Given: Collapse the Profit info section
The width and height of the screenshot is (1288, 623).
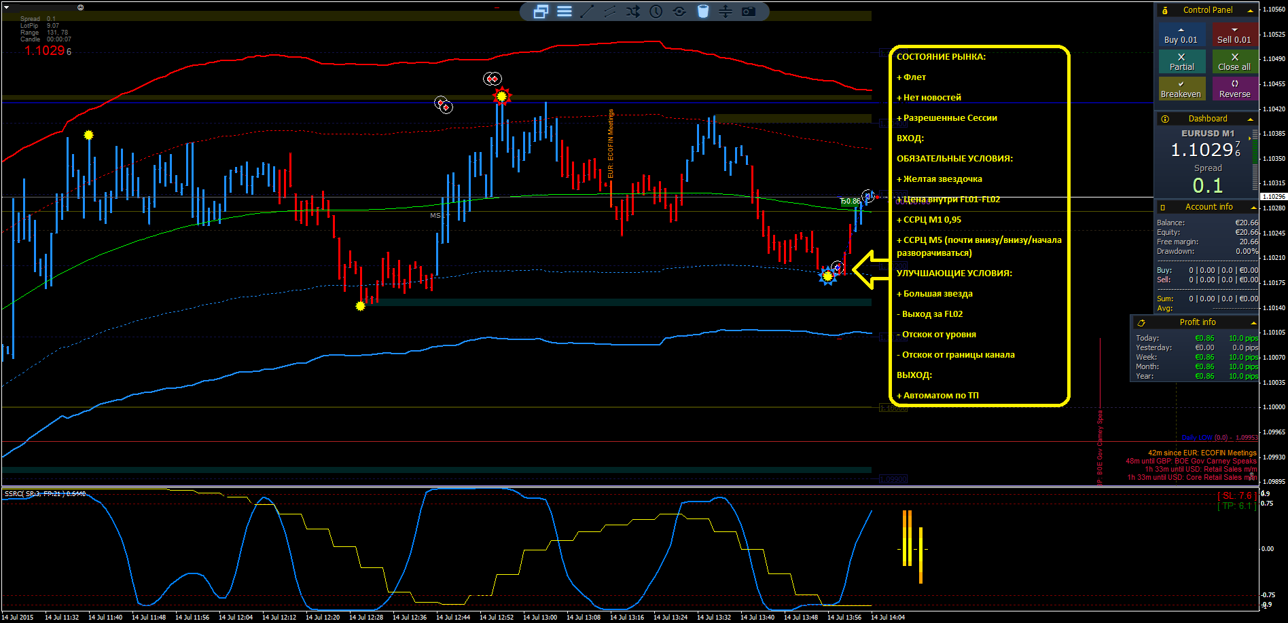Looking at the screenshot, I should click(x=1253, y=322).
